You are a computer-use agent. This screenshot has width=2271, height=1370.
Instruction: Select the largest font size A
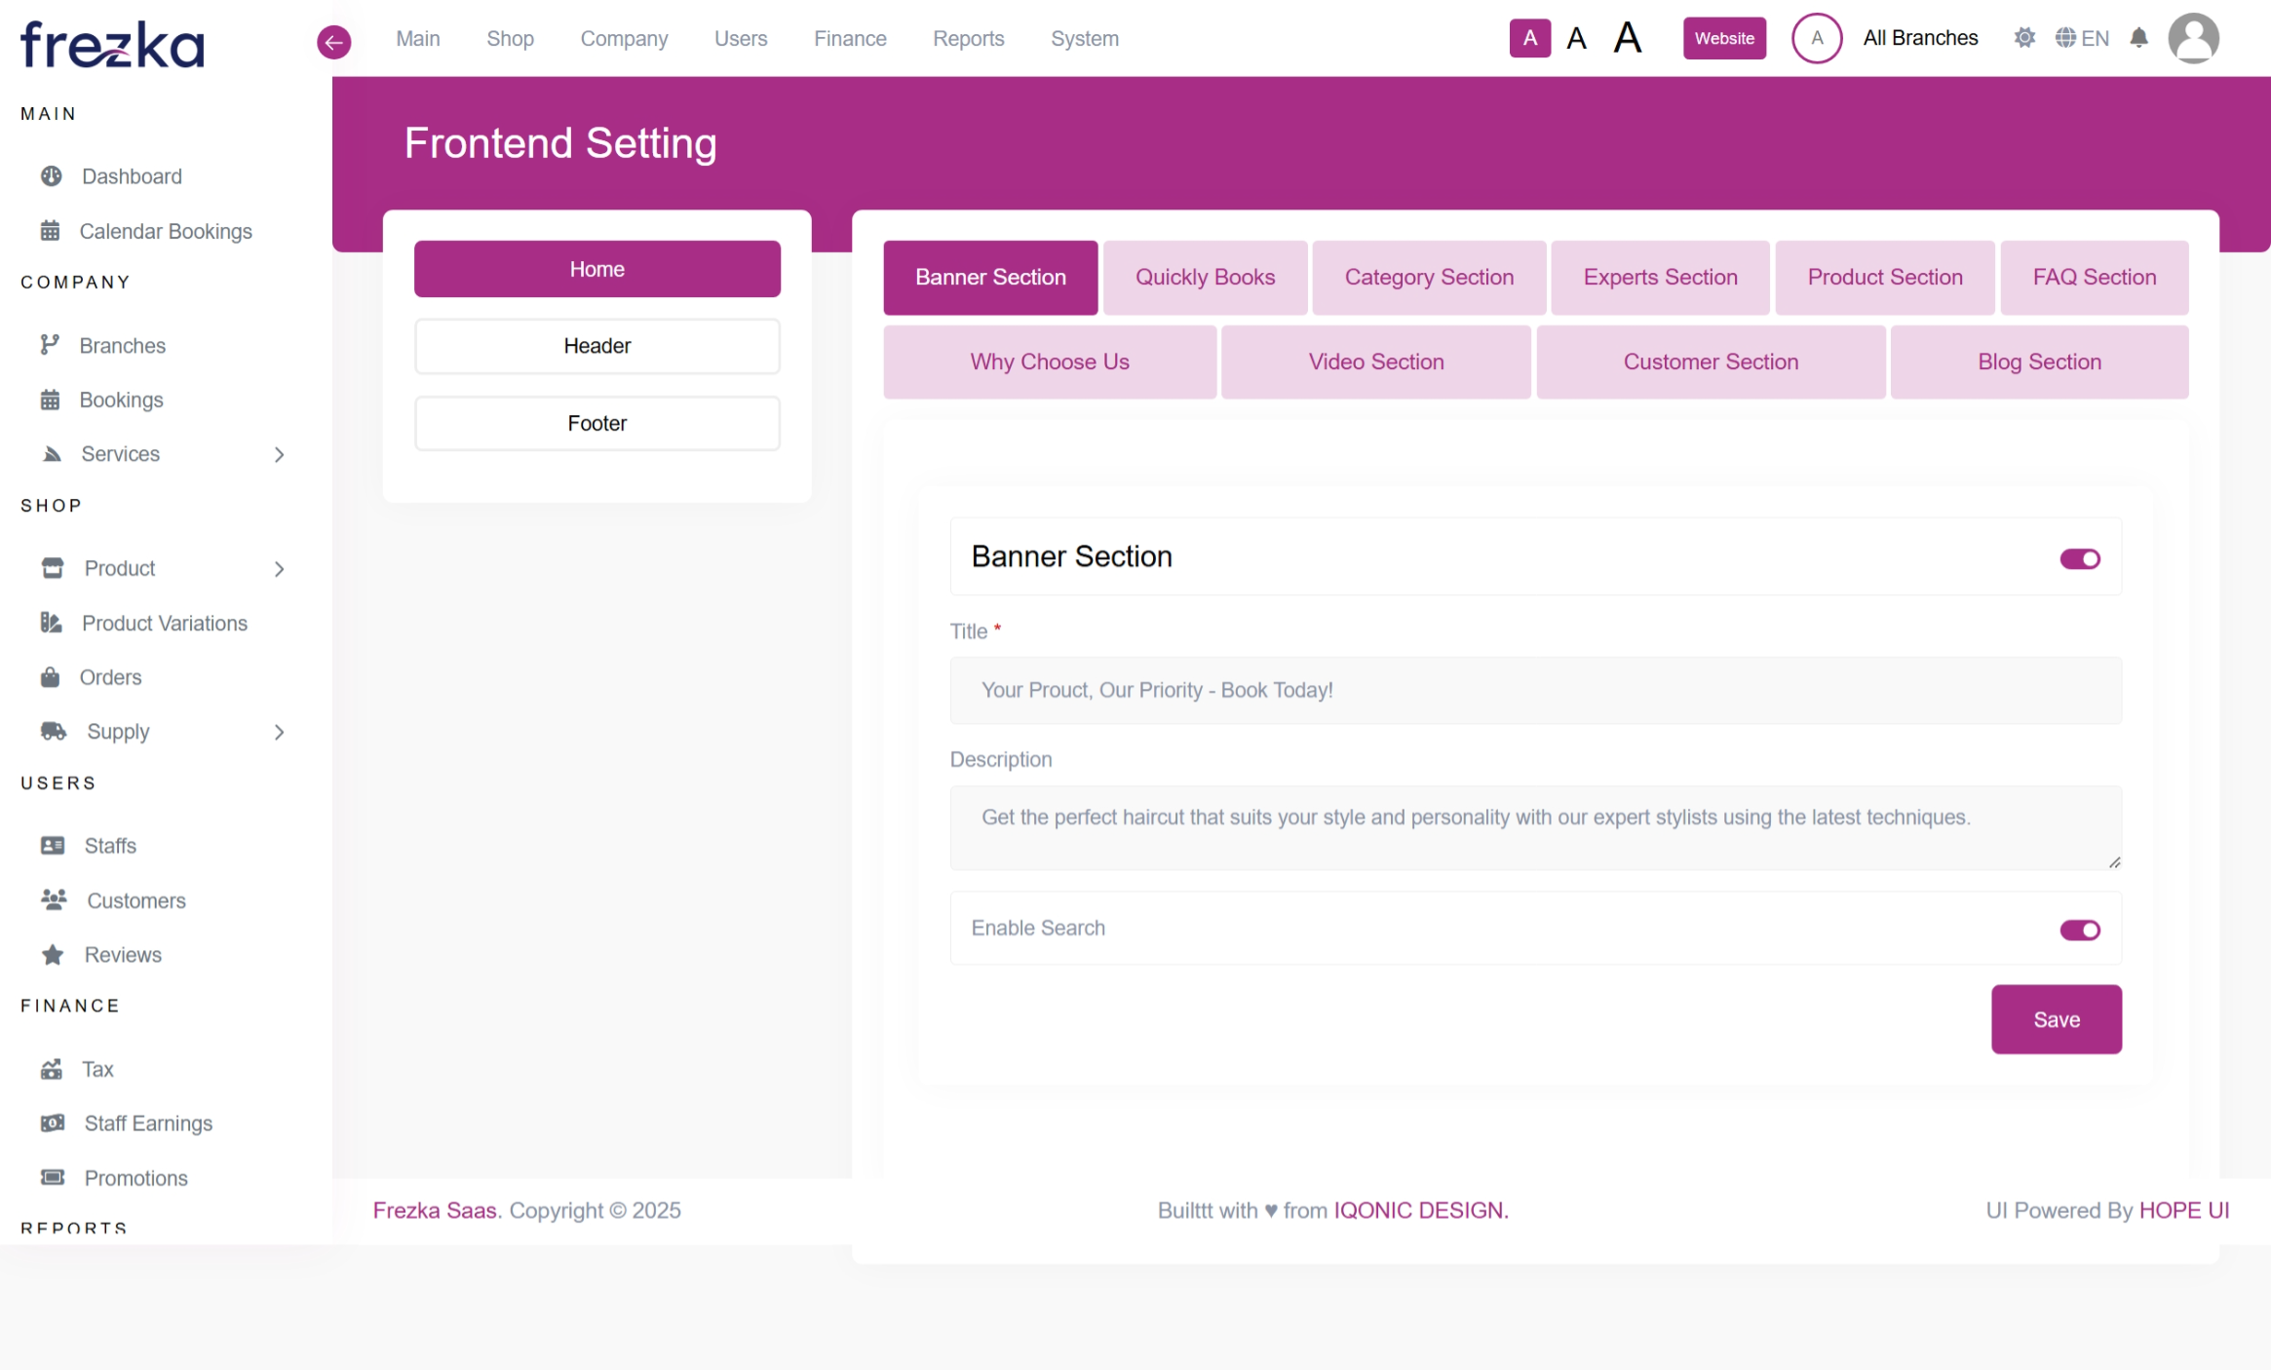point(1628,38)
